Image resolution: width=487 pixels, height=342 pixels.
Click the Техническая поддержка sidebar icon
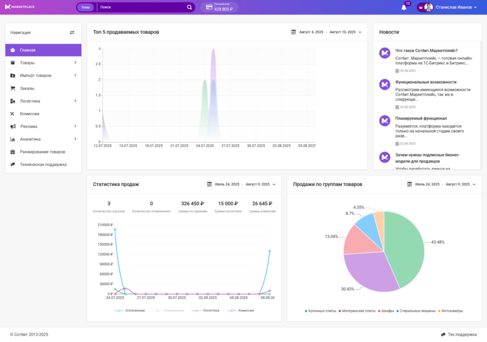point(13,164)
